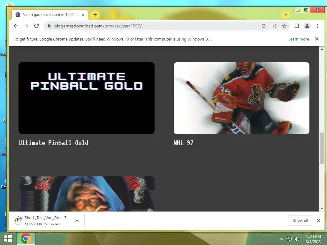The image size is (327, 245).
Task: Click the browser forward arrow
Action: point(26,26)
